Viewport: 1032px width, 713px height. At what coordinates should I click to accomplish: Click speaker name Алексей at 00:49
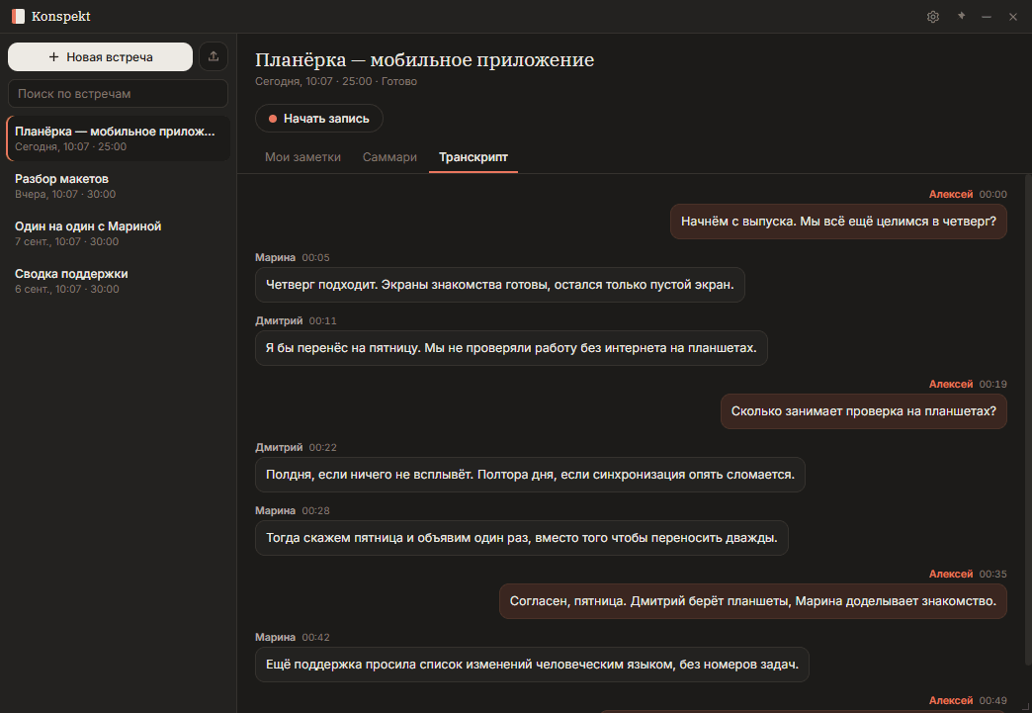[950, 700]
